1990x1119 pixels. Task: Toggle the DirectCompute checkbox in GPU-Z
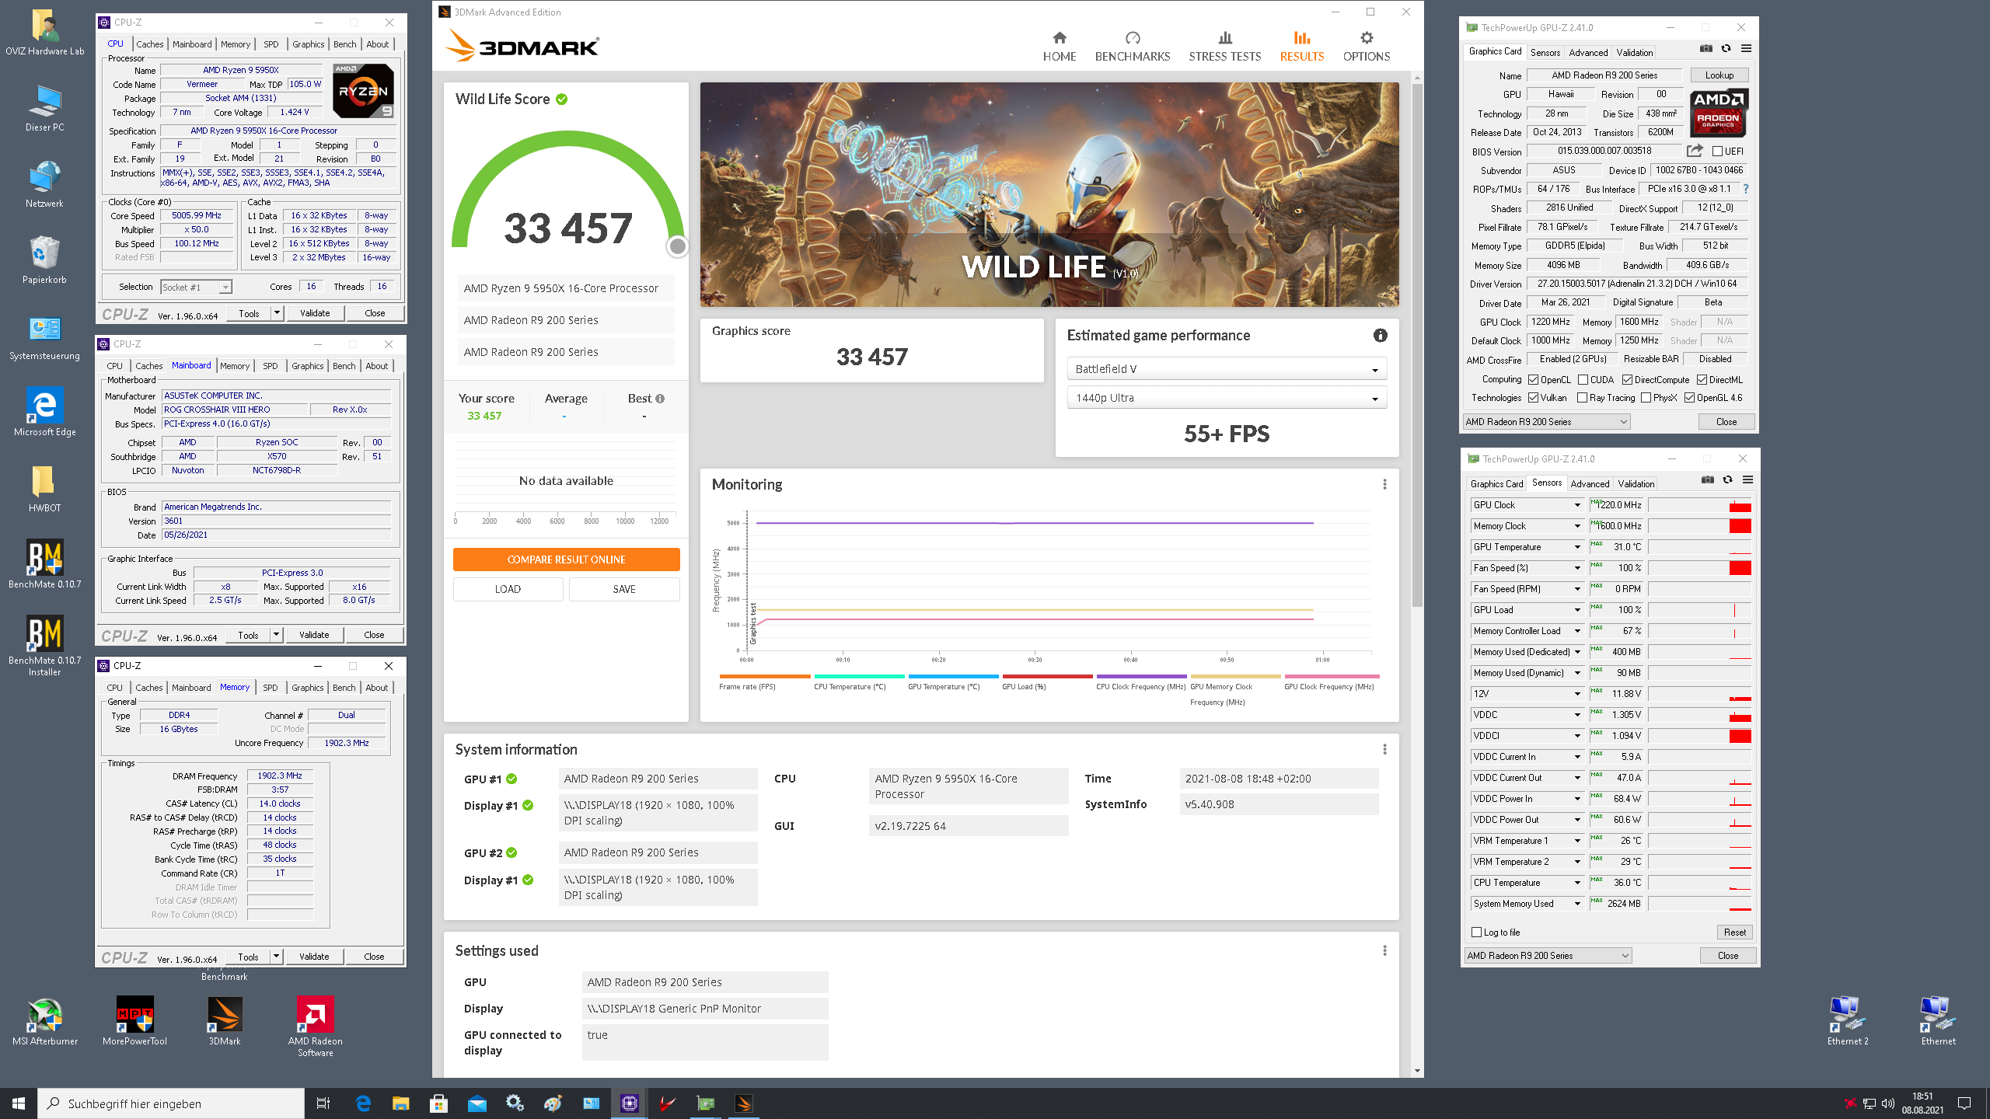click(1627, 380)
